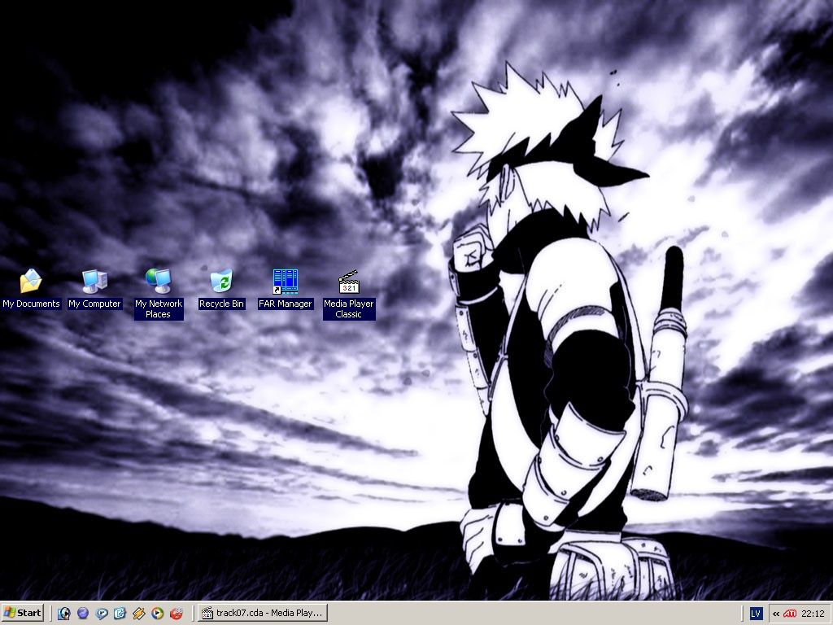This screenshot has height=625, width=833.
Task: Click the ATI tray icon
Action: coord(790,614)
